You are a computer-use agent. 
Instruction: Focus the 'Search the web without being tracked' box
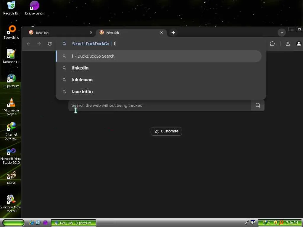pyautogui.click(x=159, y=105)
